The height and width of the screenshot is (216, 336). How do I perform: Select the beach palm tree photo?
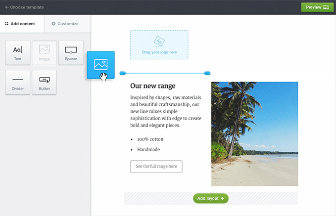(254, 133)
